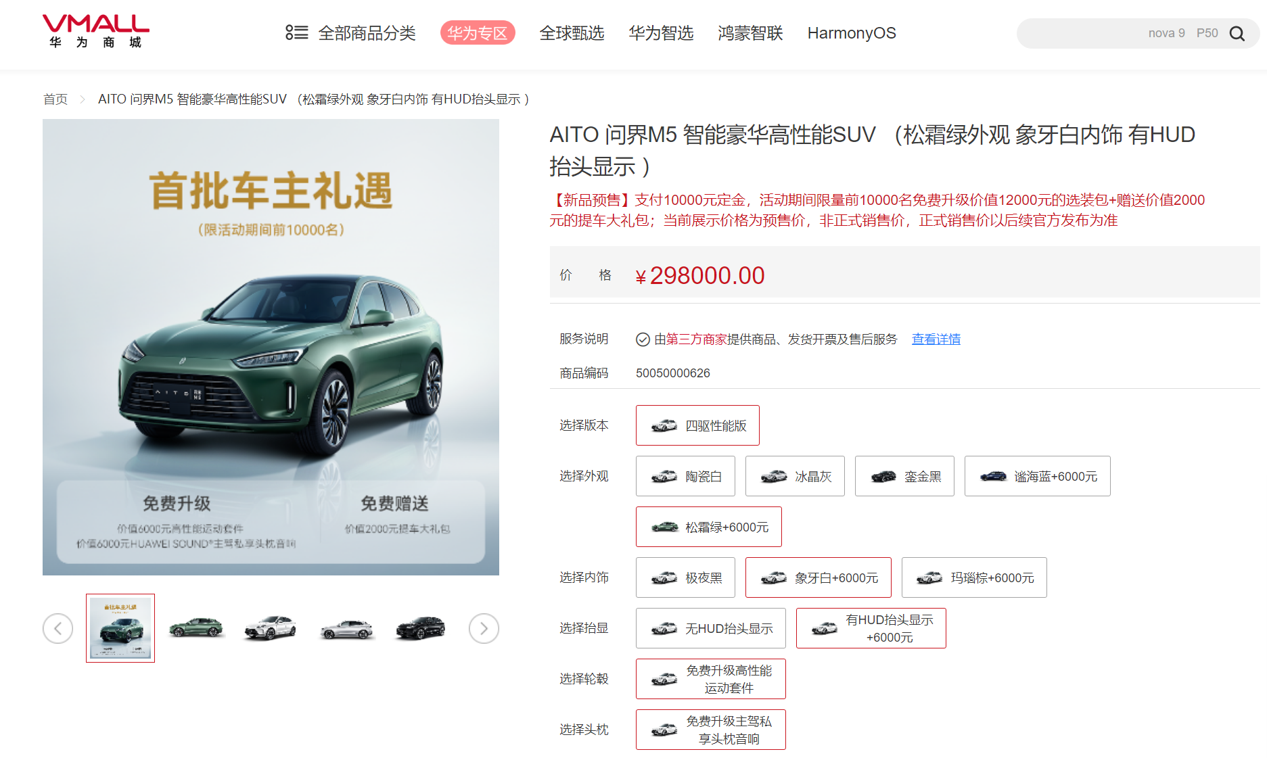The width and height of the screenshot is (1267, 758).
Task: Click the service guarantee checkmark icon
Action: [x=642, y=339]
